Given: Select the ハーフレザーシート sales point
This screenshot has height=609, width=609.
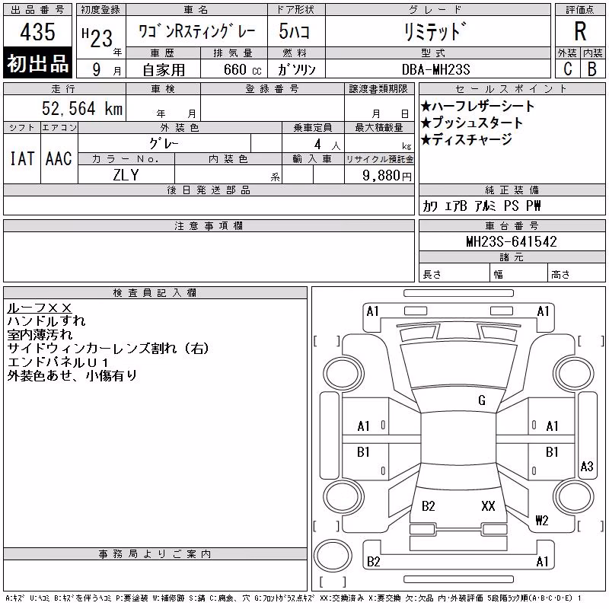Looking at the screenshot, I should pyautogui.click(x=478, y=106).
